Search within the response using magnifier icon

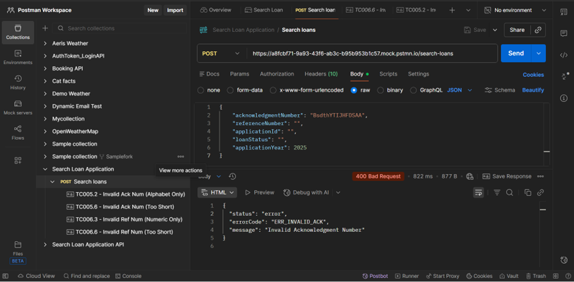pos(509,192)
